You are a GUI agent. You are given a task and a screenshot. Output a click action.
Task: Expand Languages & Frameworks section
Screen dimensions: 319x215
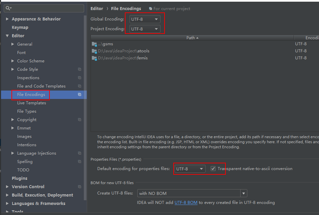(x=7, y=204)
